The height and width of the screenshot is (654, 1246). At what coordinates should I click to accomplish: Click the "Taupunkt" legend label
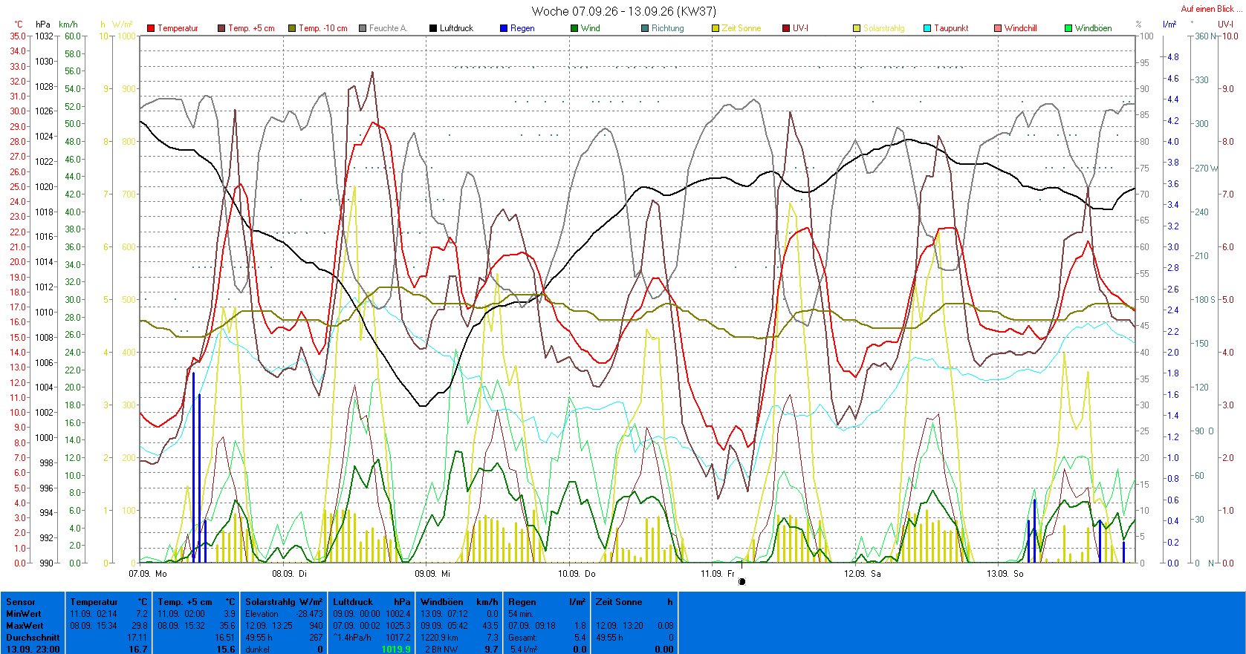952,28
